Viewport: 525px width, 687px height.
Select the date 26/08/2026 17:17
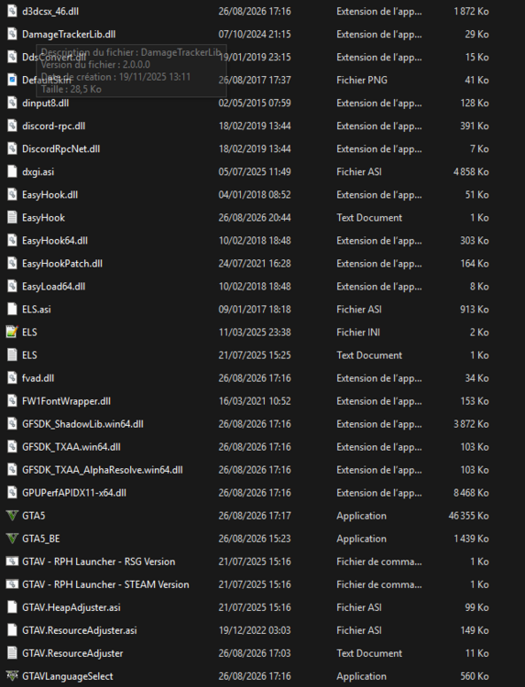click(255, 516)
